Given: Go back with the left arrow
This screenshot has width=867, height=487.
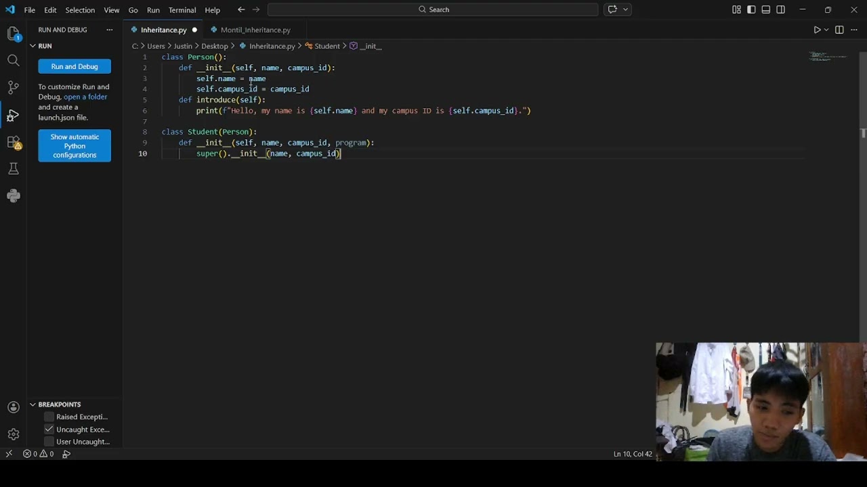Looking at the screenshot, I should (x=241, y=9).
